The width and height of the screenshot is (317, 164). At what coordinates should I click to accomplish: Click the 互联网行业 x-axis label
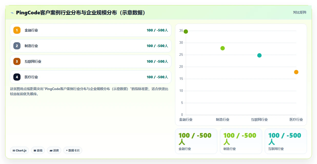coord(259,119)
